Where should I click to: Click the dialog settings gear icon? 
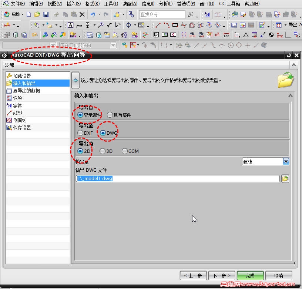click(x=4, y=56)
